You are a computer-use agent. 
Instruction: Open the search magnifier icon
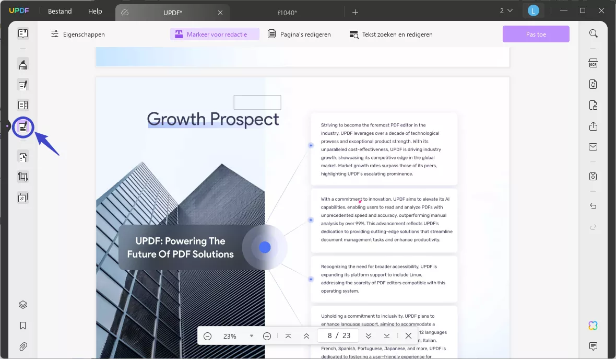593,33
